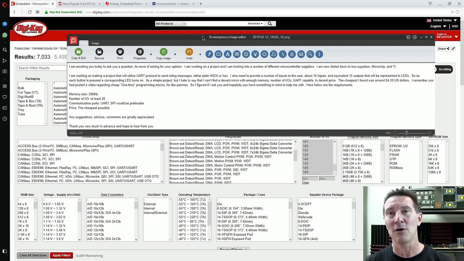Select 'FLASH' in Program Memory Type list
Screen dimensions: 464x261
[x=395, y=150]
